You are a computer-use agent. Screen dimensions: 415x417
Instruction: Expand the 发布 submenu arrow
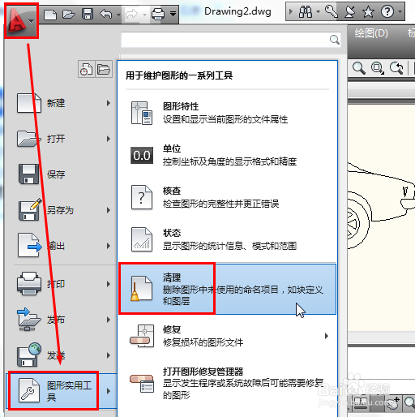point(109,320)
